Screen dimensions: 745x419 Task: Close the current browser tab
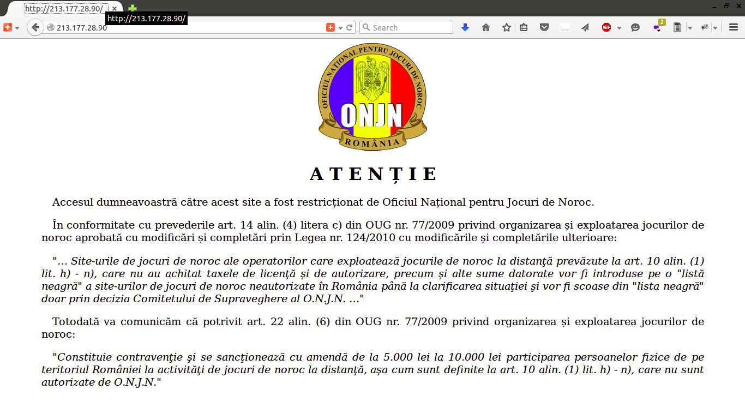click(x=115, y=9)
